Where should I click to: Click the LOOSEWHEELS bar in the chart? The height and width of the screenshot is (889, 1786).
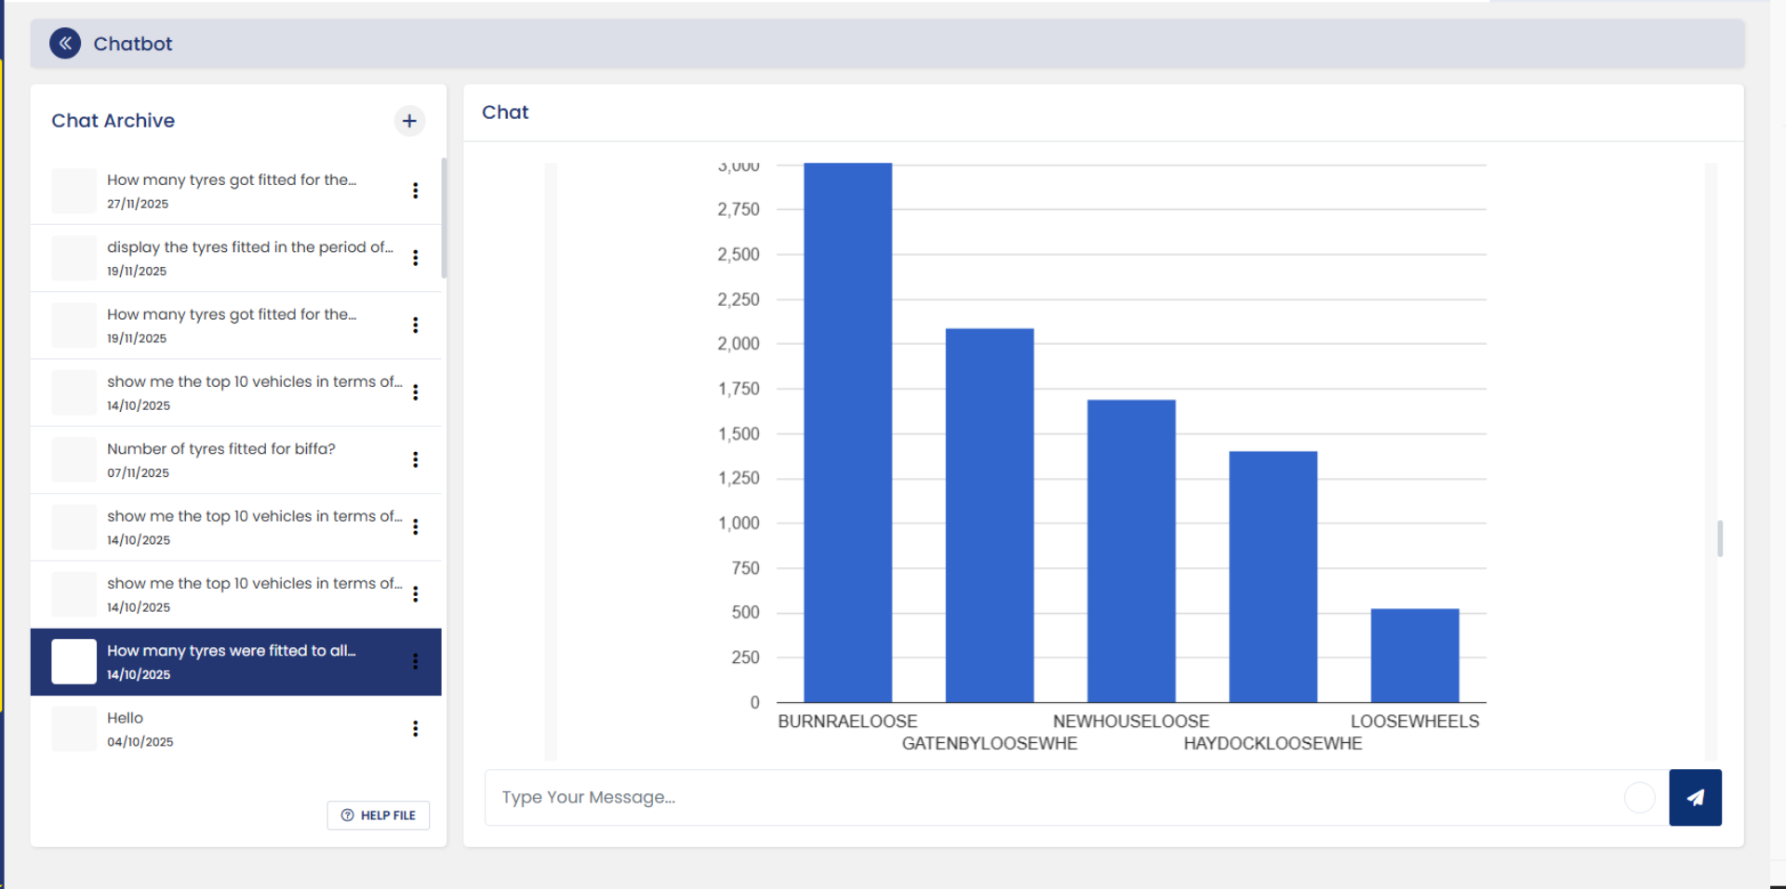coord(1415,656)
